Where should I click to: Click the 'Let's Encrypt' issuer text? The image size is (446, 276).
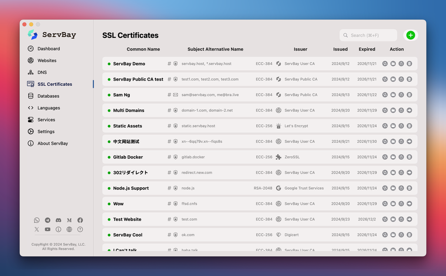click(x=296, y=126)
